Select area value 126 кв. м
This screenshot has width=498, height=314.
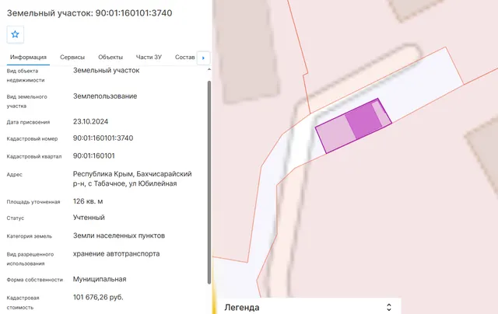[88, 201]
